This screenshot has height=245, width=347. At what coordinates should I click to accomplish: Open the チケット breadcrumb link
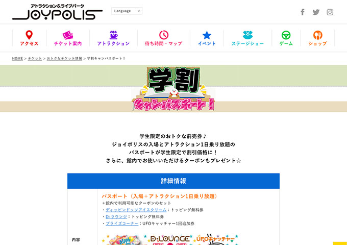tap(35, 58)
